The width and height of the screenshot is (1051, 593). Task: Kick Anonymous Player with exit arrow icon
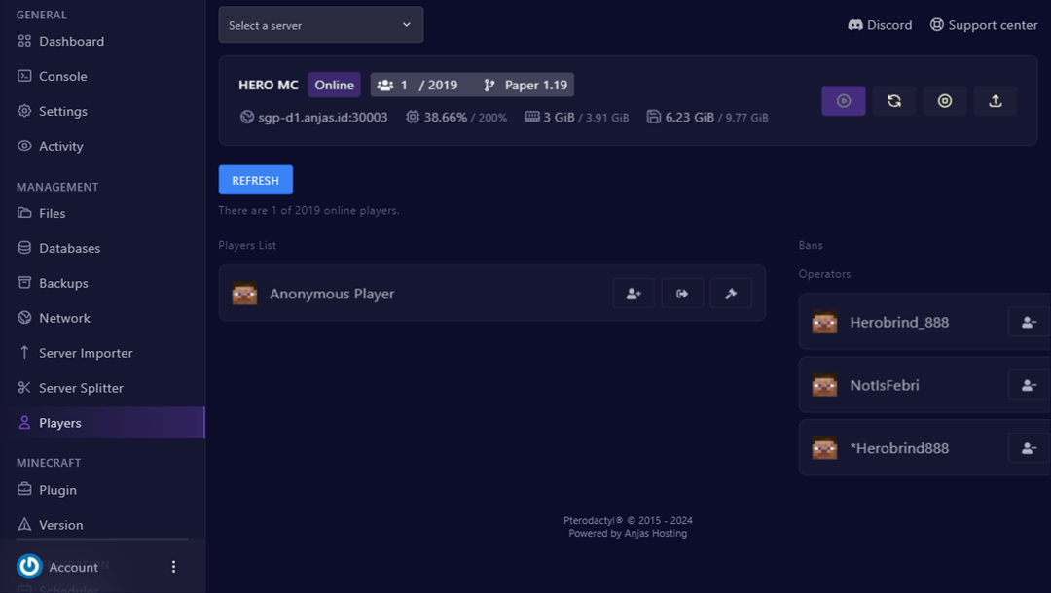click(682, 294)
